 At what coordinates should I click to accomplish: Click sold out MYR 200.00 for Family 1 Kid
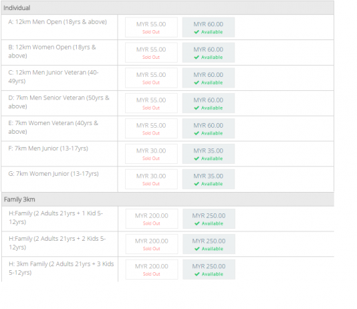click(x=152, y=219)
